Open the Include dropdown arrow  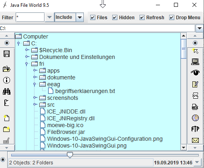click(80, 17)
